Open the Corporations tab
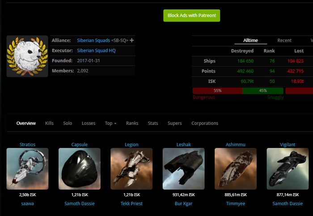The width and height of the screenshot is (313, 216). [x=205, y=123]
